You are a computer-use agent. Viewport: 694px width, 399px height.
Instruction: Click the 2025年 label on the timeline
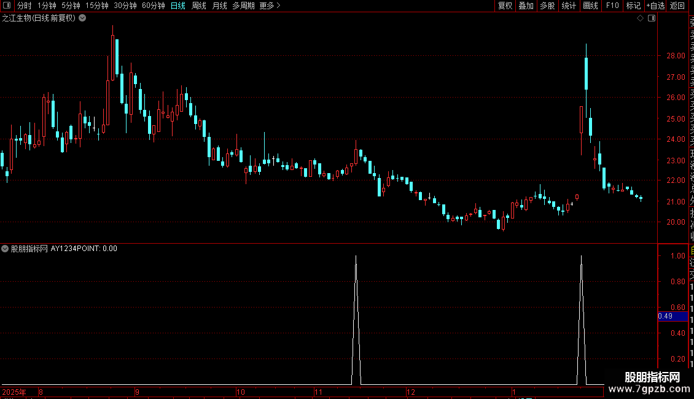[14, 392]
